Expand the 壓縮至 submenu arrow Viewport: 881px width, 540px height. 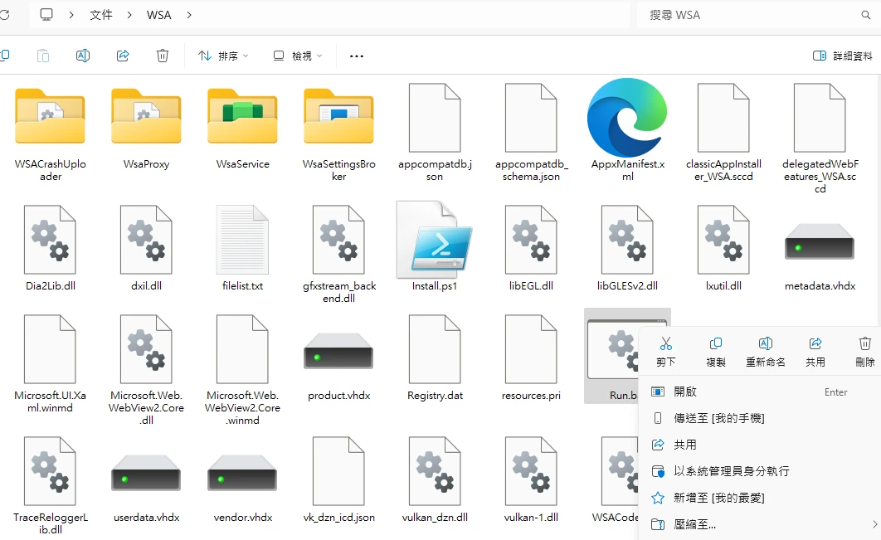pyautogui.click(x=874, y=524)
